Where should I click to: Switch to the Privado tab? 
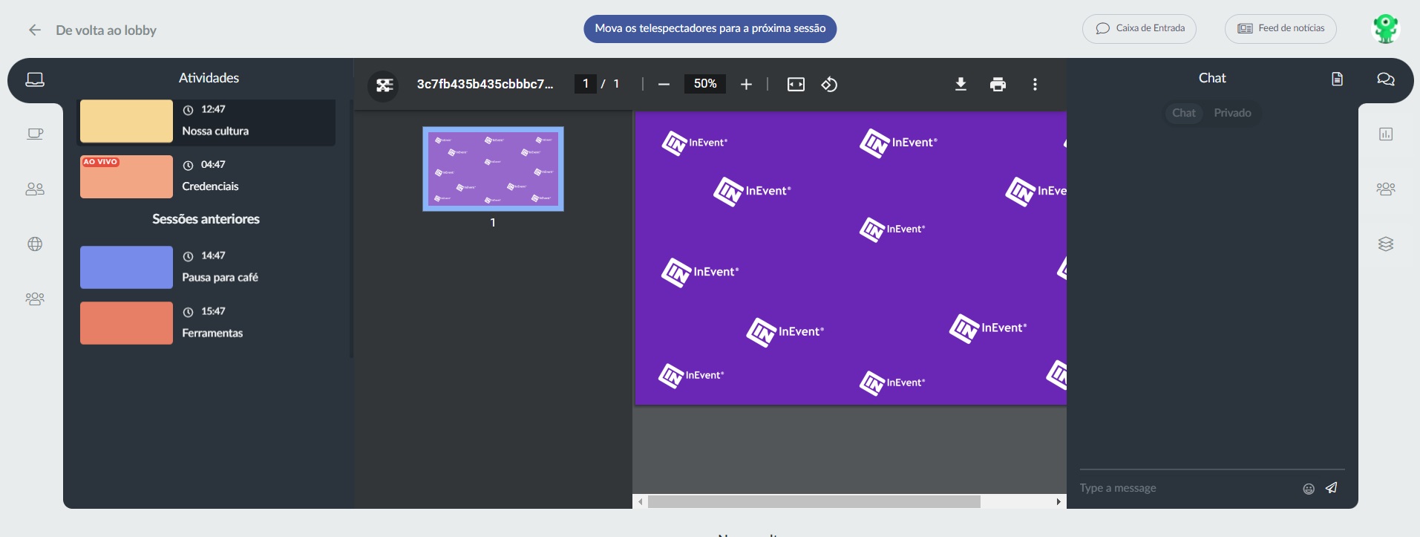click(1233, 113)
